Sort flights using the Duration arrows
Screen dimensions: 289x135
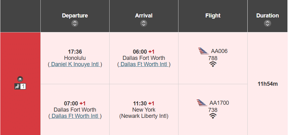[x=267, y=23]
